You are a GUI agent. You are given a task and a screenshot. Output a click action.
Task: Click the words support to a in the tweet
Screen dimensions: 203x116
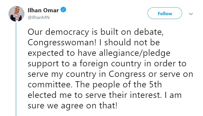point(52,64)
